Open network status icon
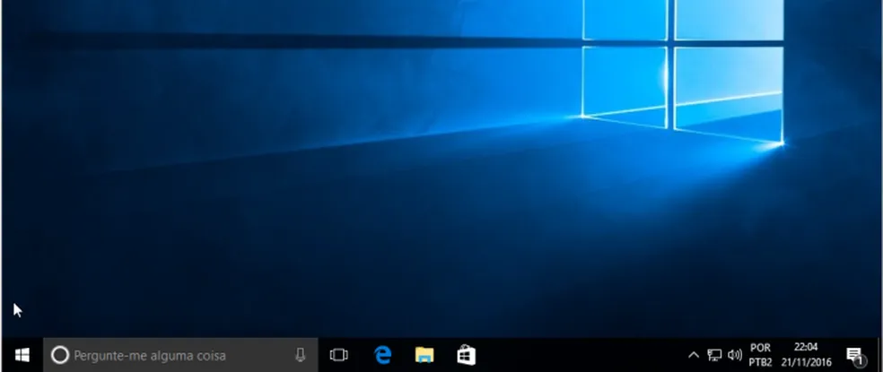883x372 pixels. click(x=714, y=355)
